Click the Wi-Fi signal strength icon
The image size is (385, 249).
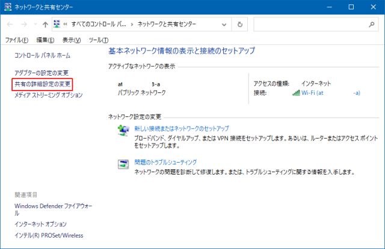(296, 93)
